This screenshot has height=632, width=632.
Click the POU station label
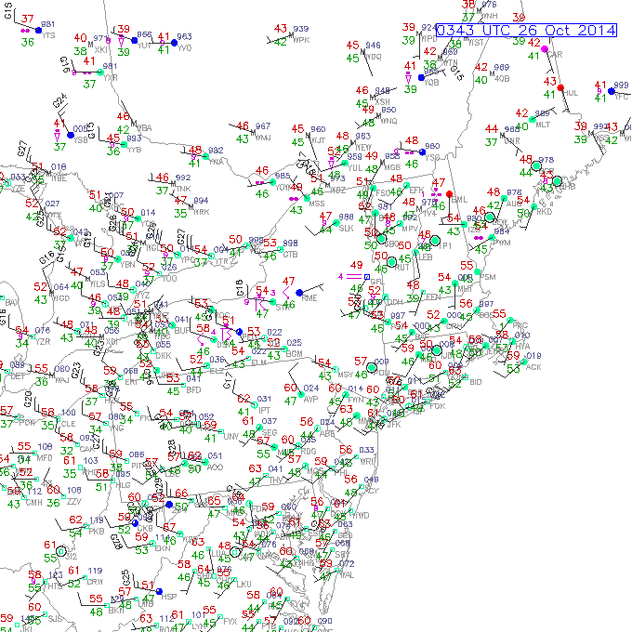383,373
